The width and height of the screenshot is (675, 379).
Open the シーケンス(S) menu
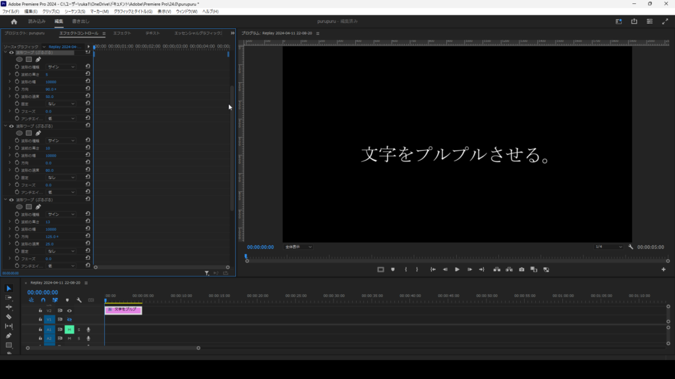point(75,11)
